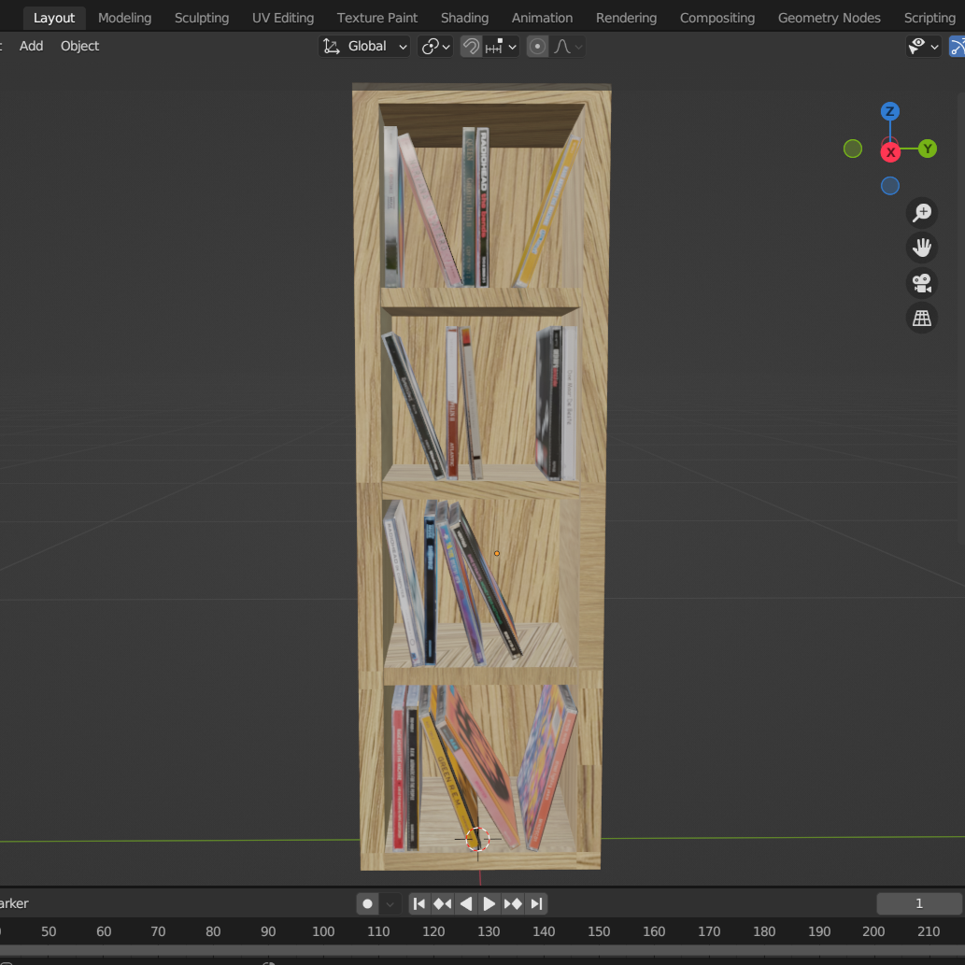Jump to the timeline end frame

536,903
